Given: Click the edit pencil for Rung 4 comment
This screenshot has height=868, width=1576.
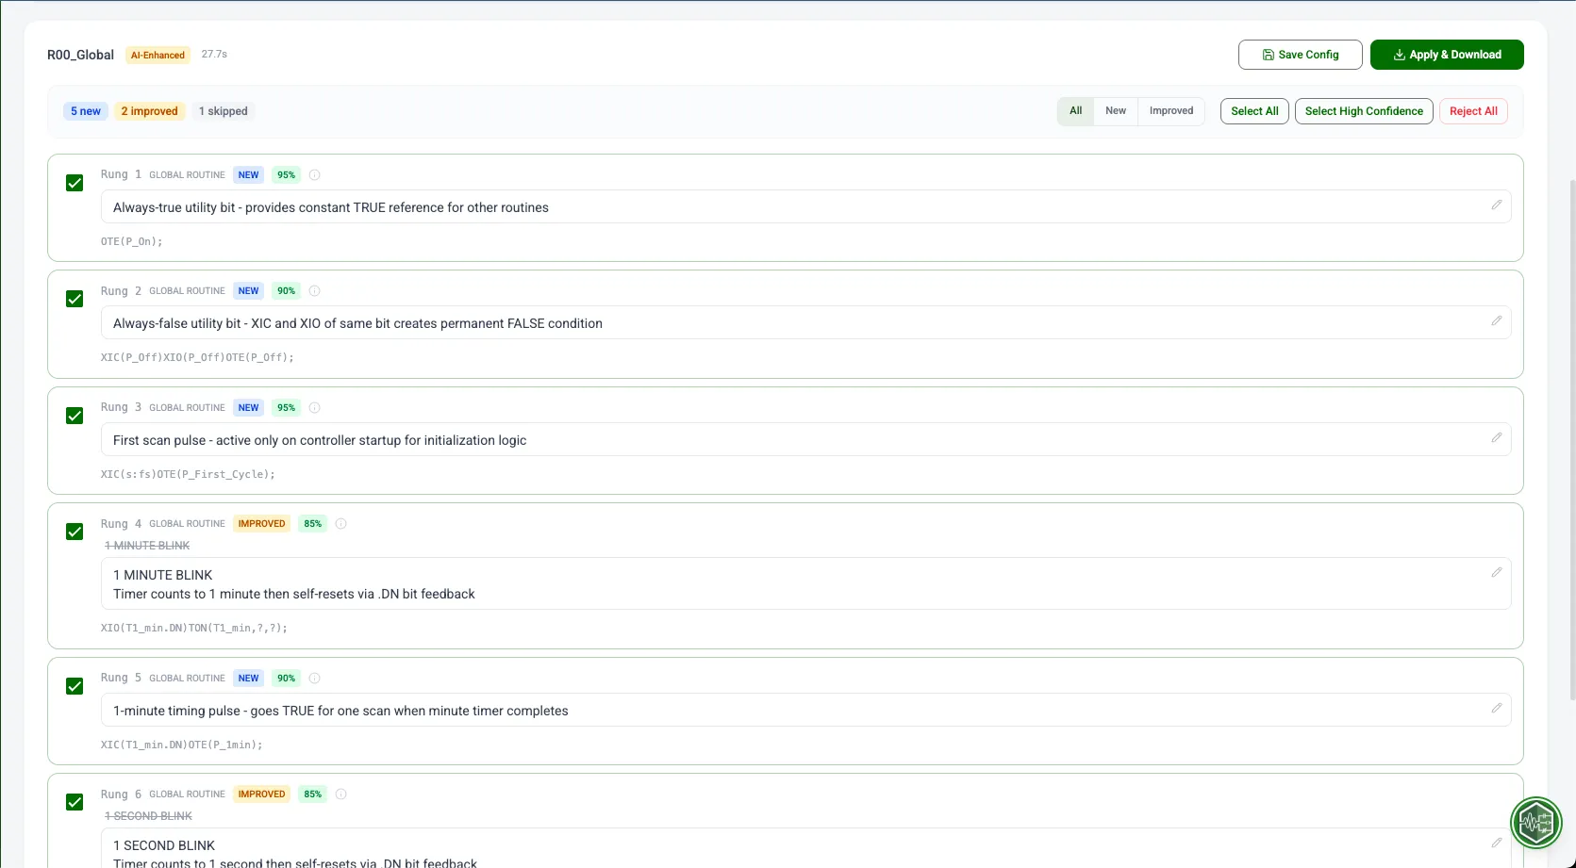Looking at the screenshot, I should pos(1496,572).
